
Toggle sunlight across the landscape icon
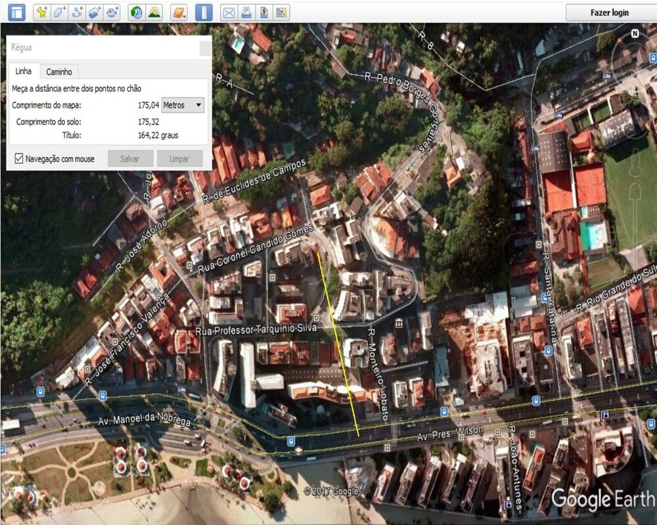(154, 12)
